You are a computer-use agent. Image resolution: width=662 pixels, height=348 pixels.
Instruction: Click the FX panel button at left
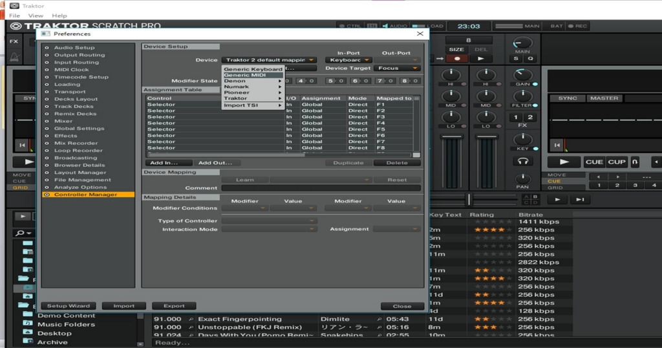tap(14, 41)
